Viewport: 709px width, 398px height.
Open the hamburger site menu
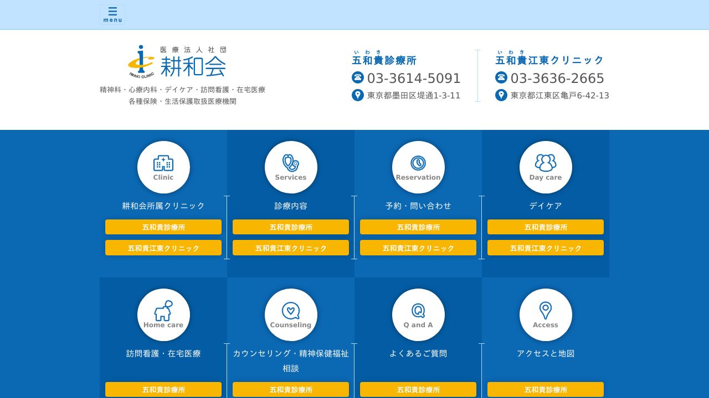112,14
